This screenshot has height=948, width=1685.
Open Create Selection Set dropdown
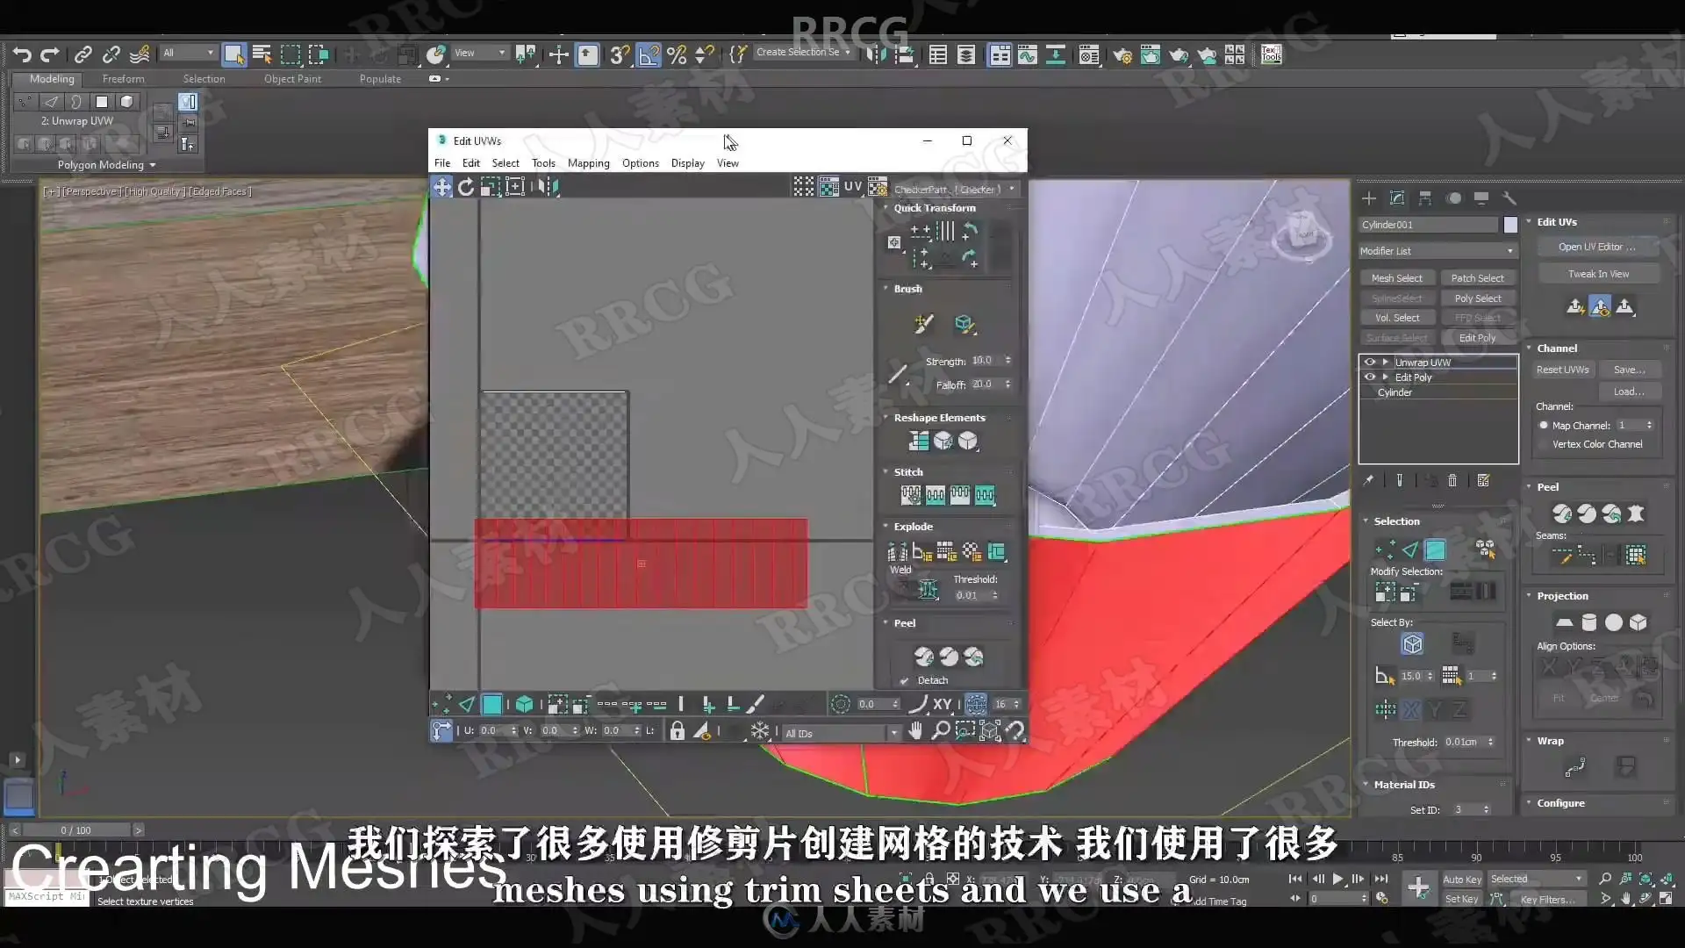coord(804,53)
